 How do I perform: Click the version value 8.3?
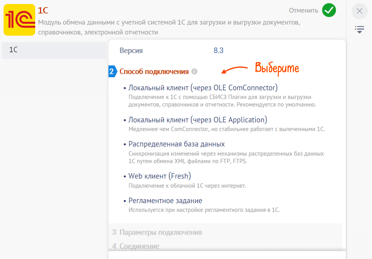coord(219,51)
